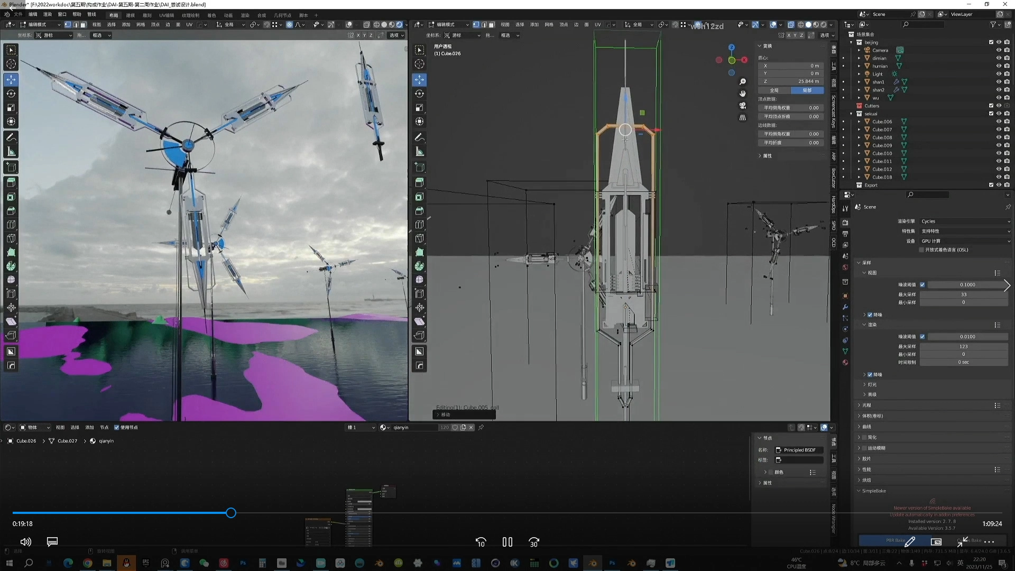The height and width of the screenshot is (571, 1015).
Task: Open the 渲染 menu in top bar
Action: (48, 15)
